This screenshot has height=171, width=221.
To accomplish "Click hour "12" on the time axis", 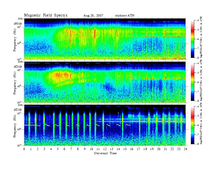I will [105, 149].
